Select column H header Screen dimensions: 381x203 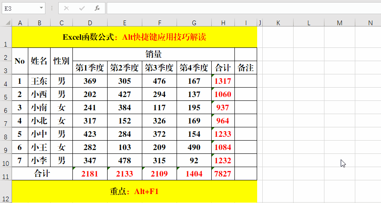click(x=223, y=23)
